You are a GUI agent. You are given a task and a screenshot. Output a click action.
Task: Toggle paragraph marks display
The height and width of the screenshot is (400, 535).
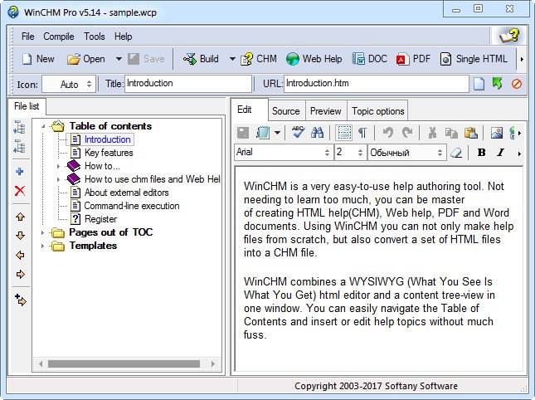362,133
